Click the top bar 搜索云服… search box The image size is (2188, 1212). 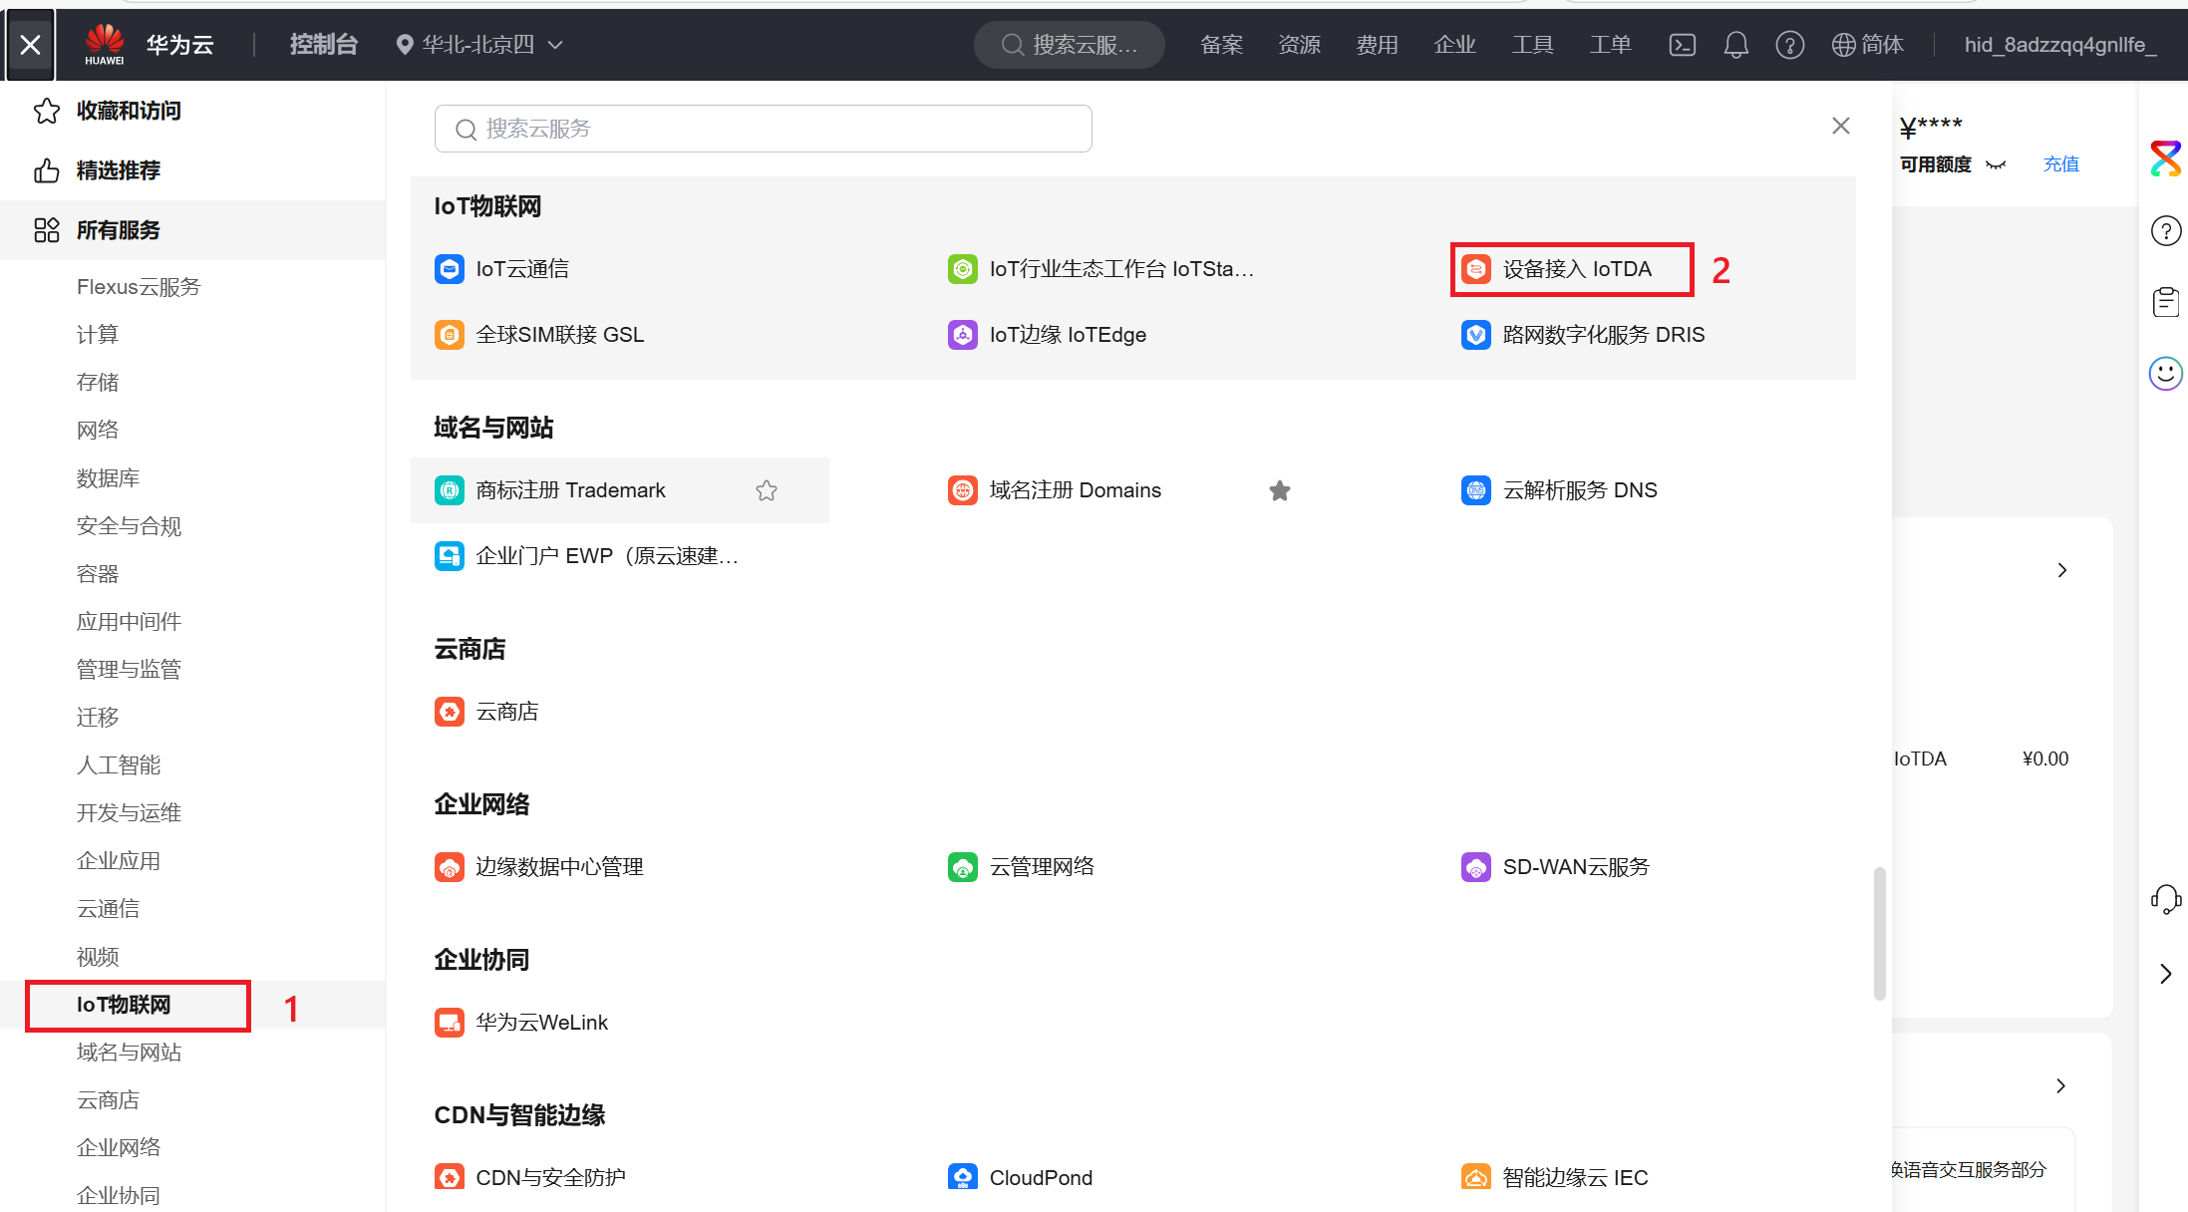1069,45
